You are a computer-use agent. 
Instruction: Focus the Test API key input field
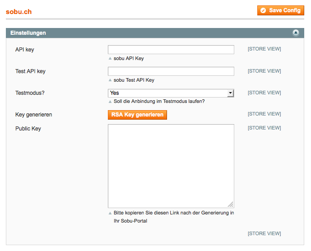[x=171, y=71]
